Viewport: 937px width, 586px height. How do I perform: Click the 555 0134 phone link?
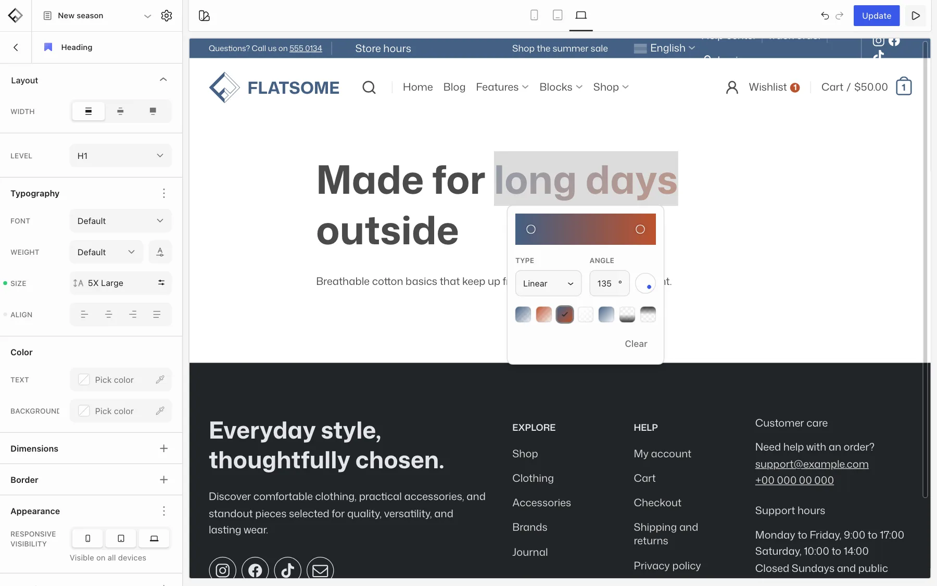(306, 48)
